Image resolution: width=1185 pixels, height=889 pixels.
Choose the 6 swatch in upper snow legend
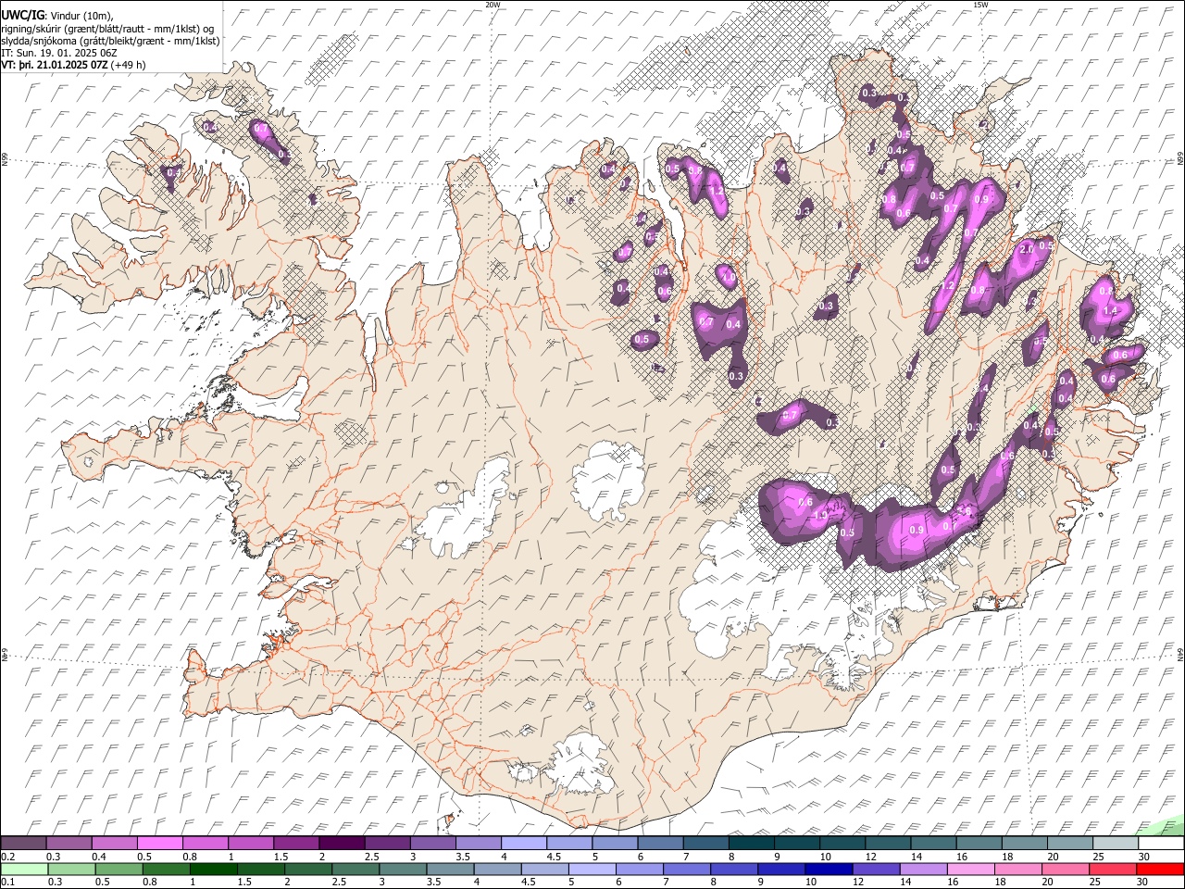(660, 844)
